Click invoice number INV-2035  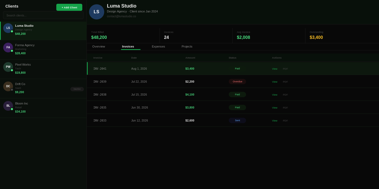pos(100,108)
